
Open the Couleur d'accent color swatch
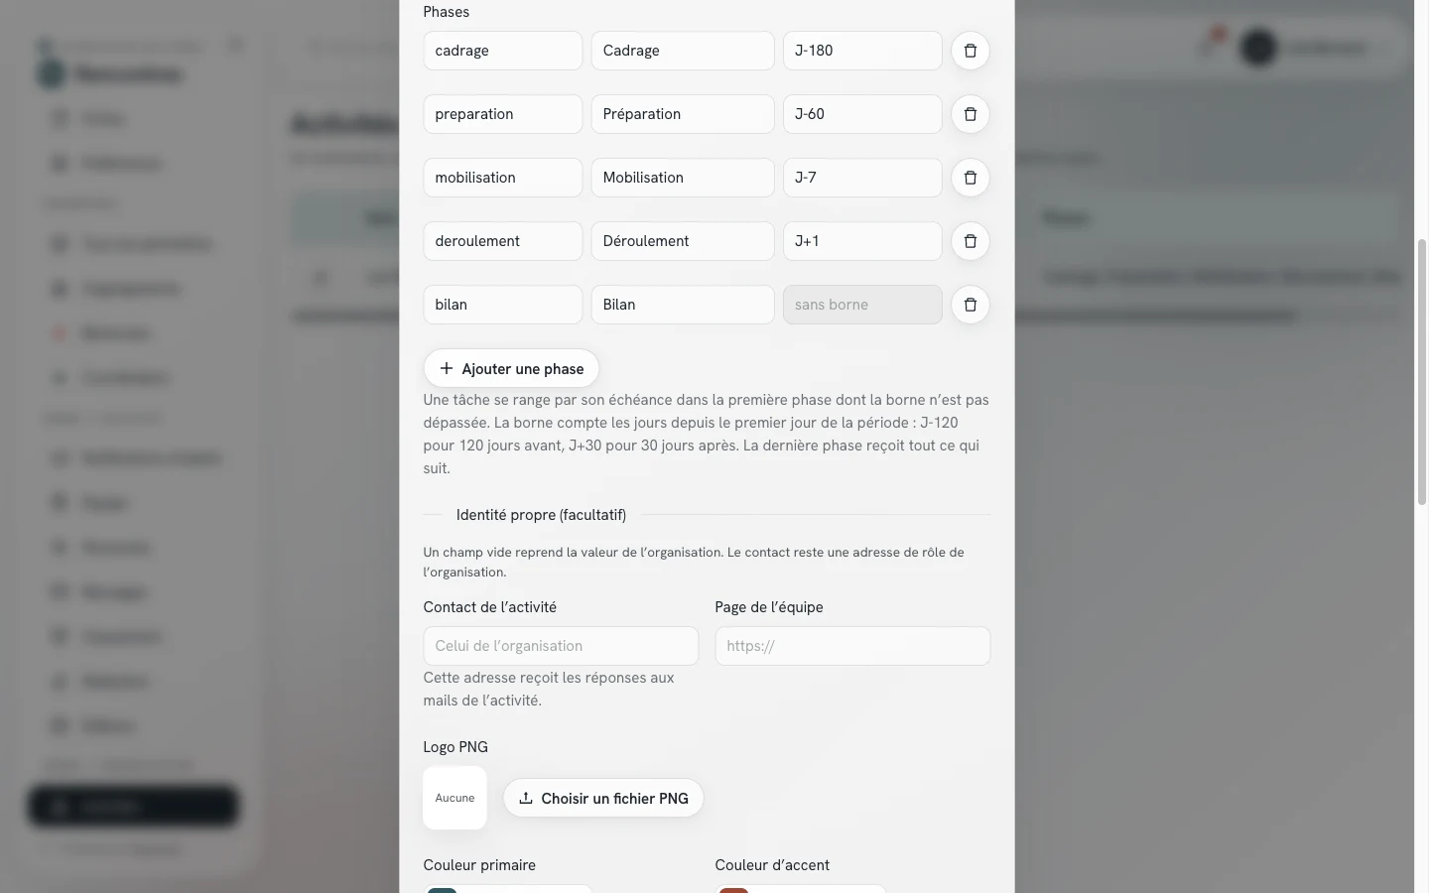click(734, 889)
